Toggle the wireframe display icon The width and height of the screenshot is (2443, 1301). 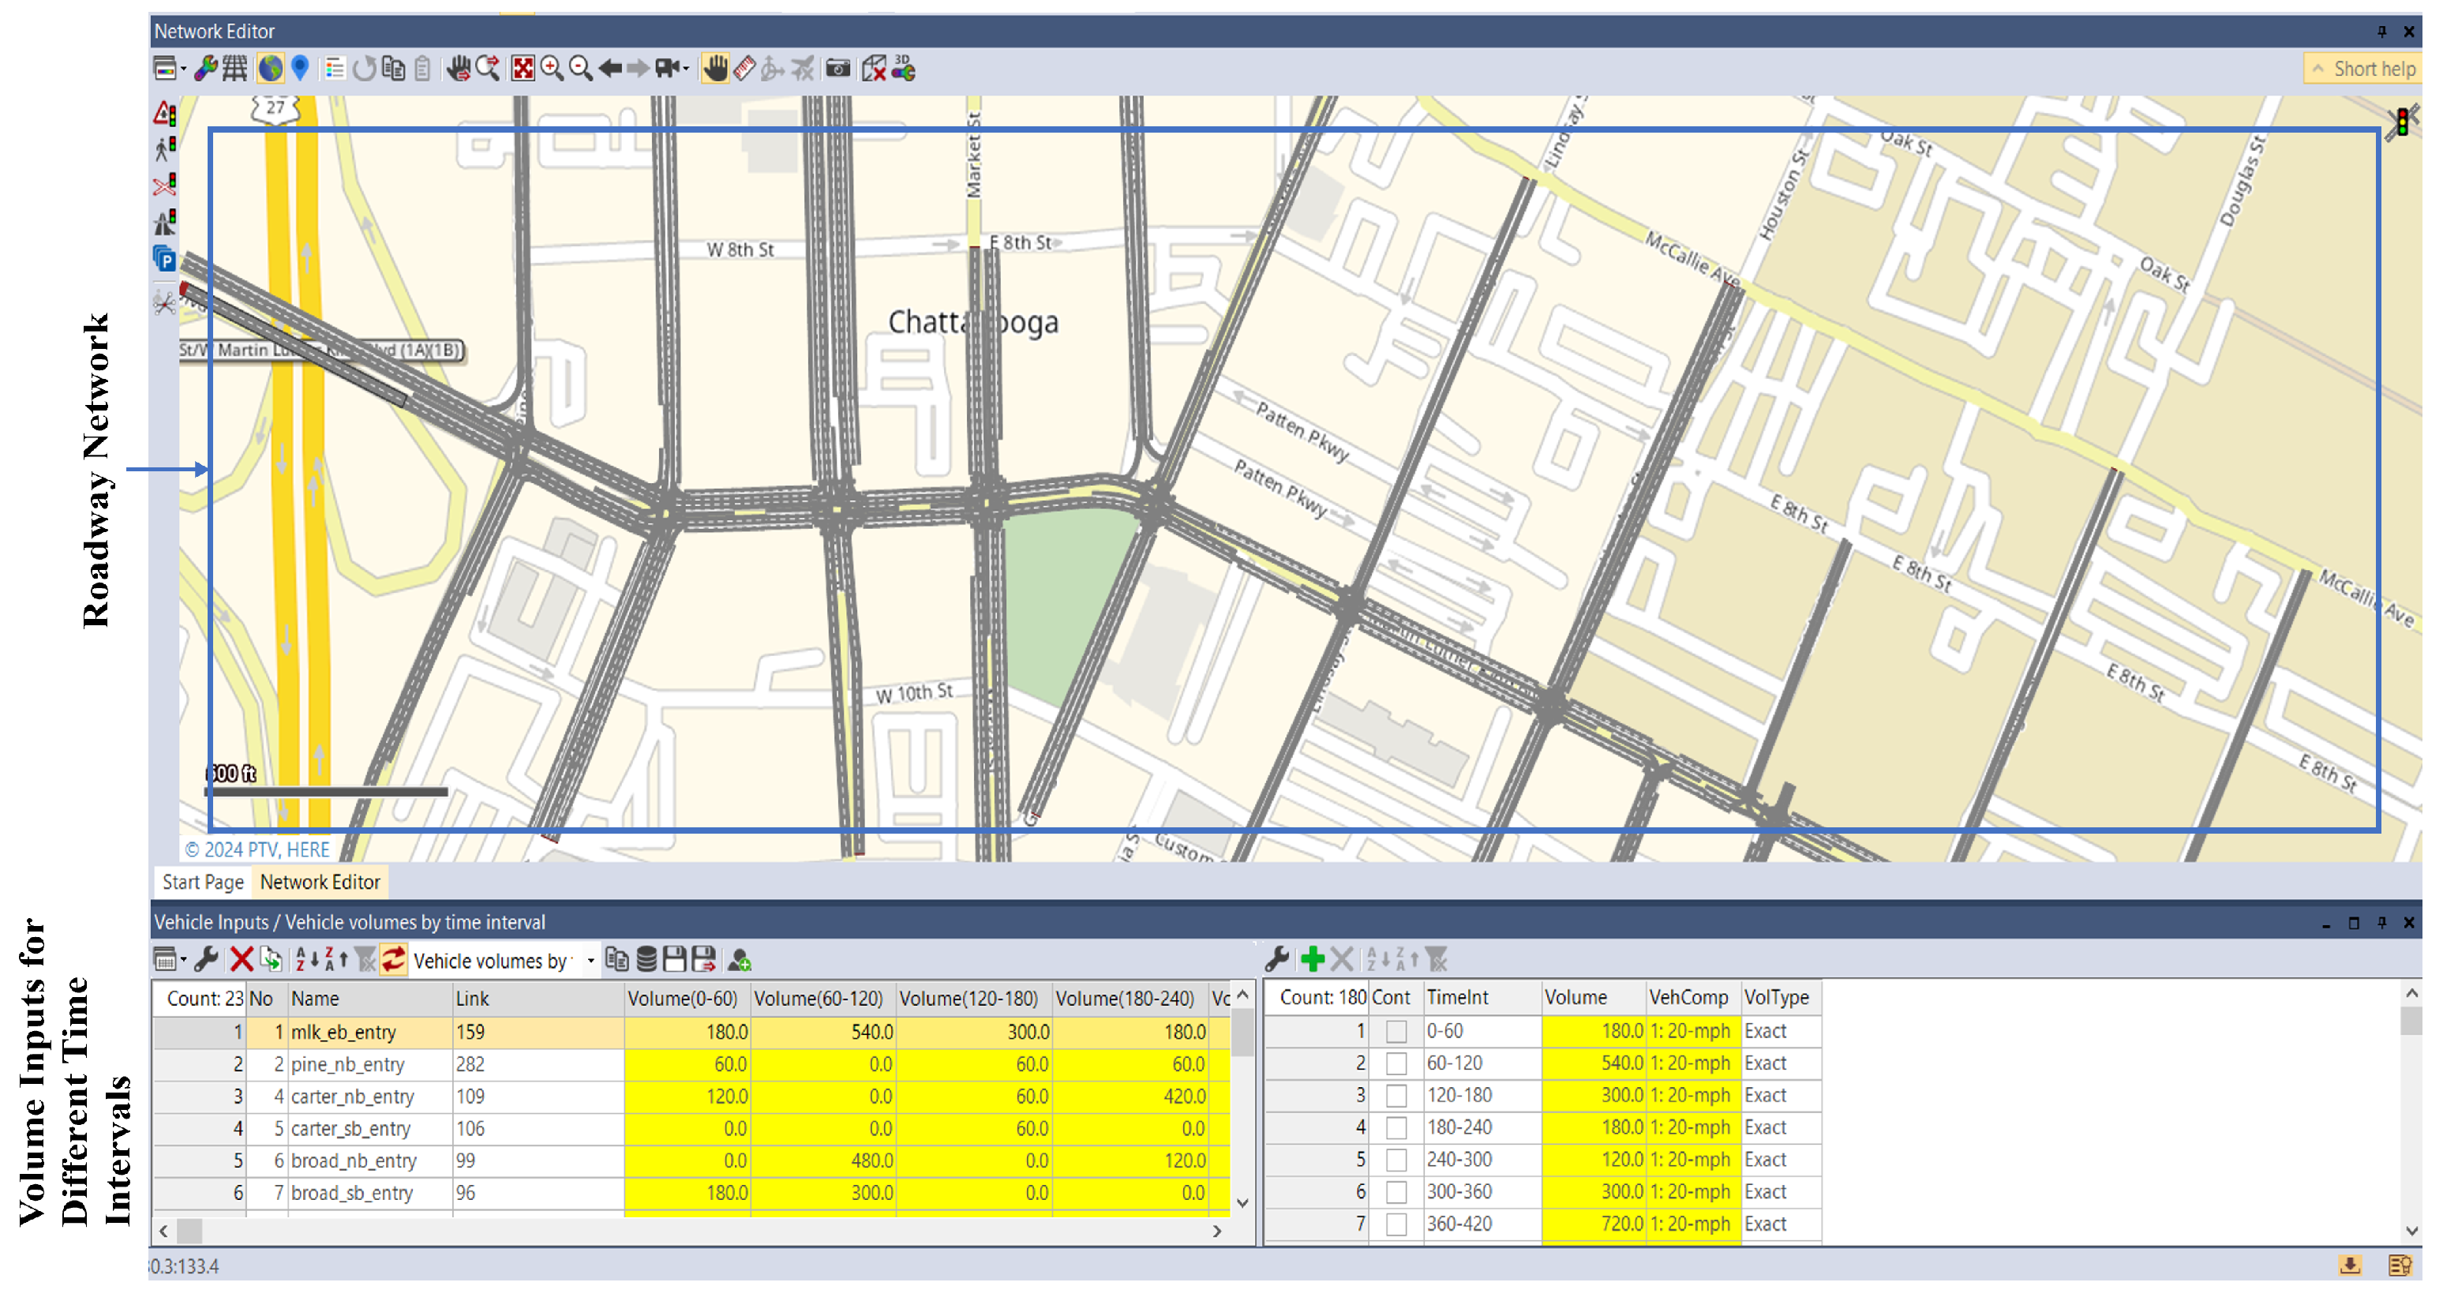[234, 68]
